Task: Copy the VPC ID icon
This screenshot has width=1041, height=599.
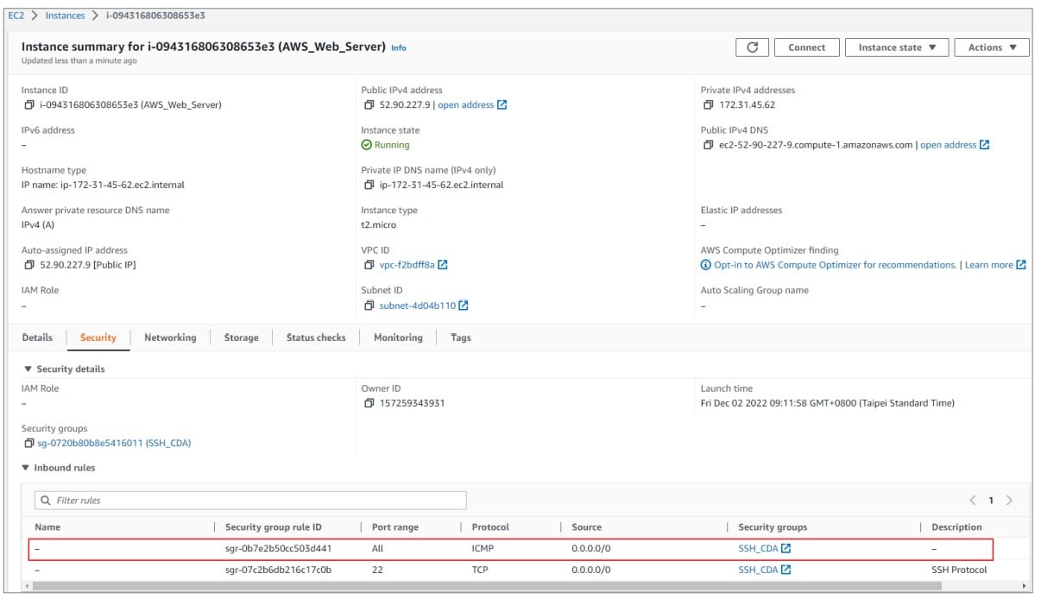Action: 369,265
